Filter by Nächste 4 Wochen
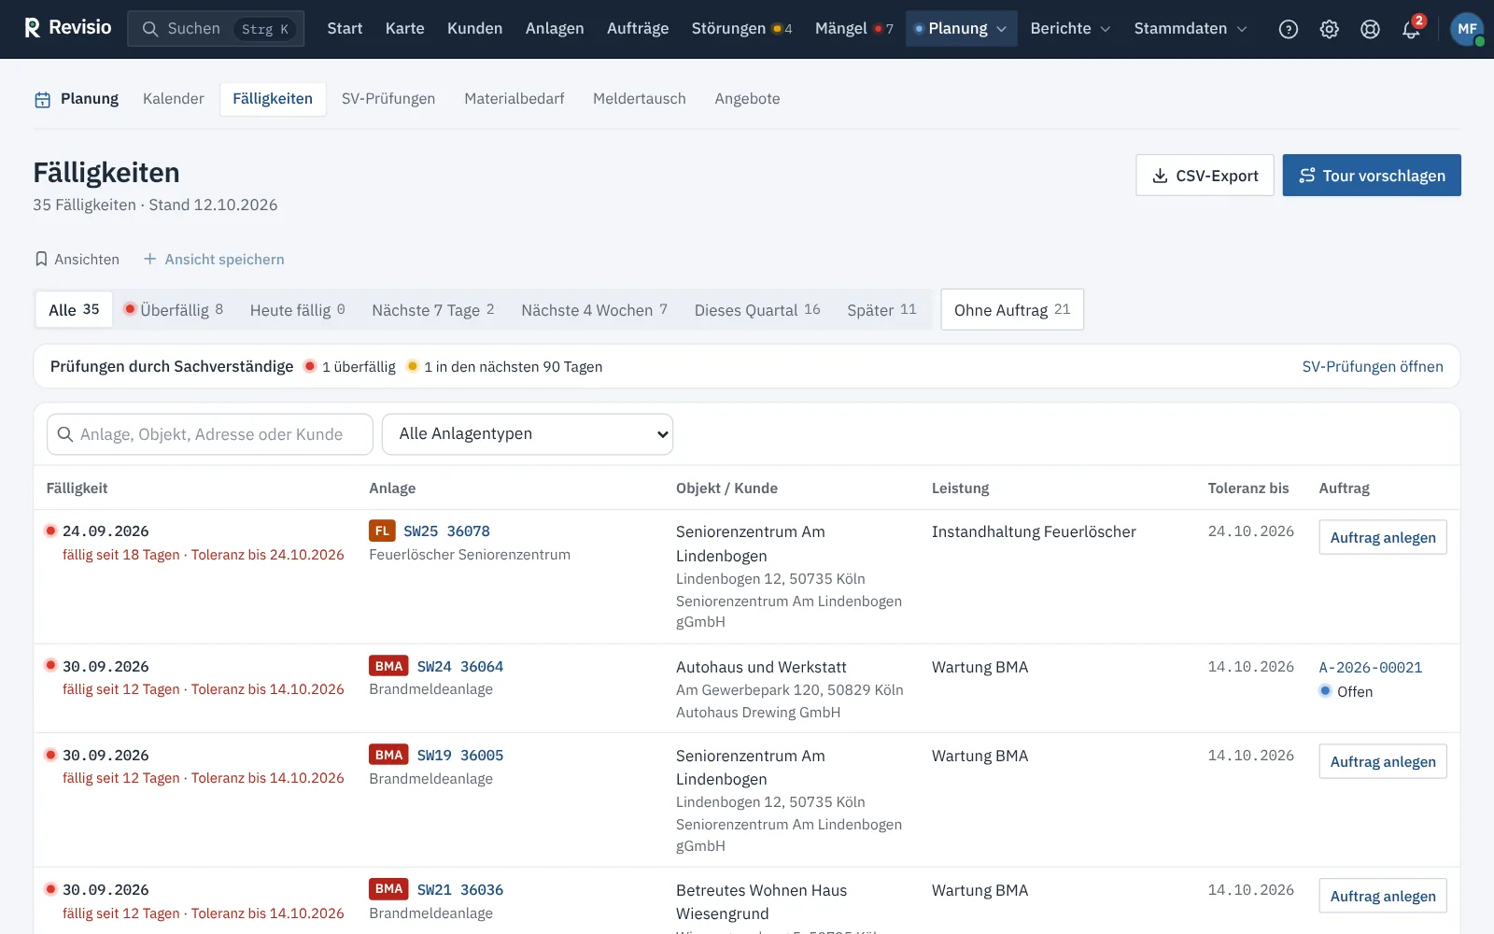 [x=594, y=309]
